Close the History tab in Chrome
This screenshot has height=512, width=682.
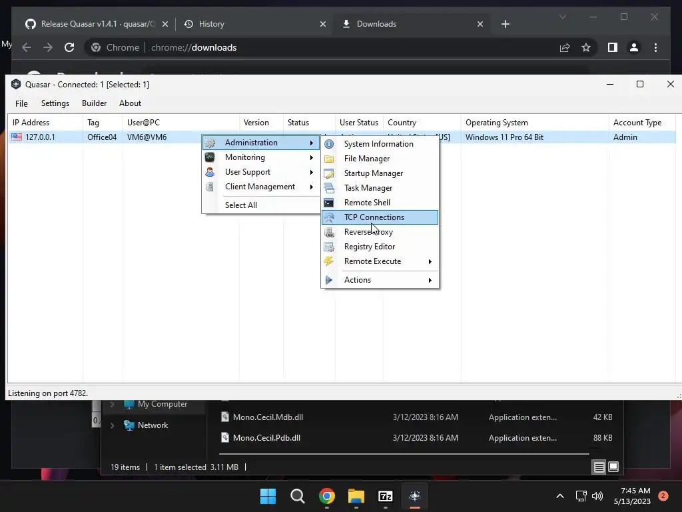point(323,24)
